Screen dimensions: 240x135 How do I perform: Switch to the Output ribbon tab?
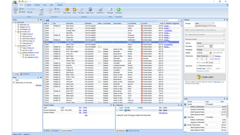point(29,5)
